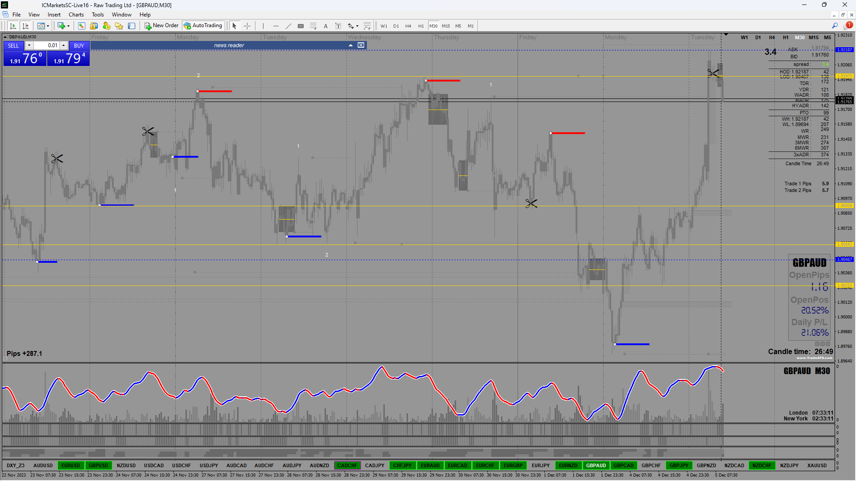
Task: Click the lot volume input field
Action: tap(47, 45)
